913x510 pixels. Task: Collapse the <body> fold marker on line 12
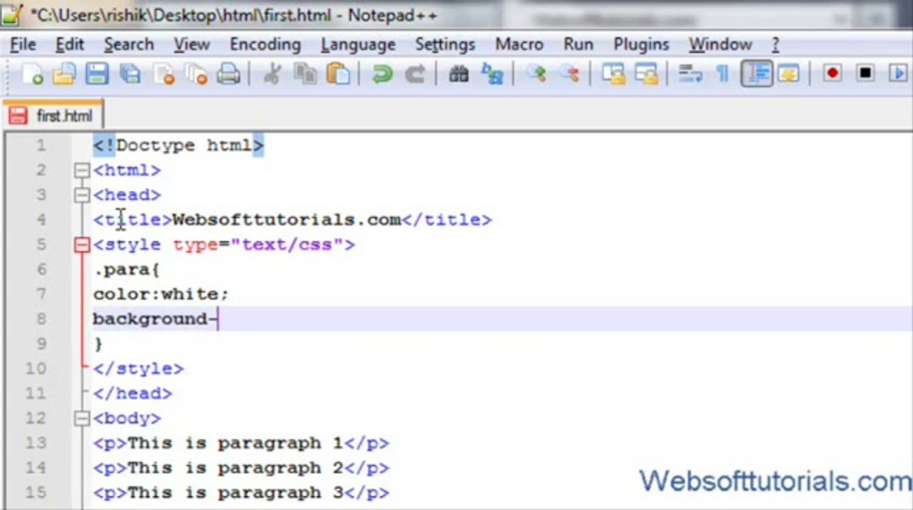pos(82,418)
